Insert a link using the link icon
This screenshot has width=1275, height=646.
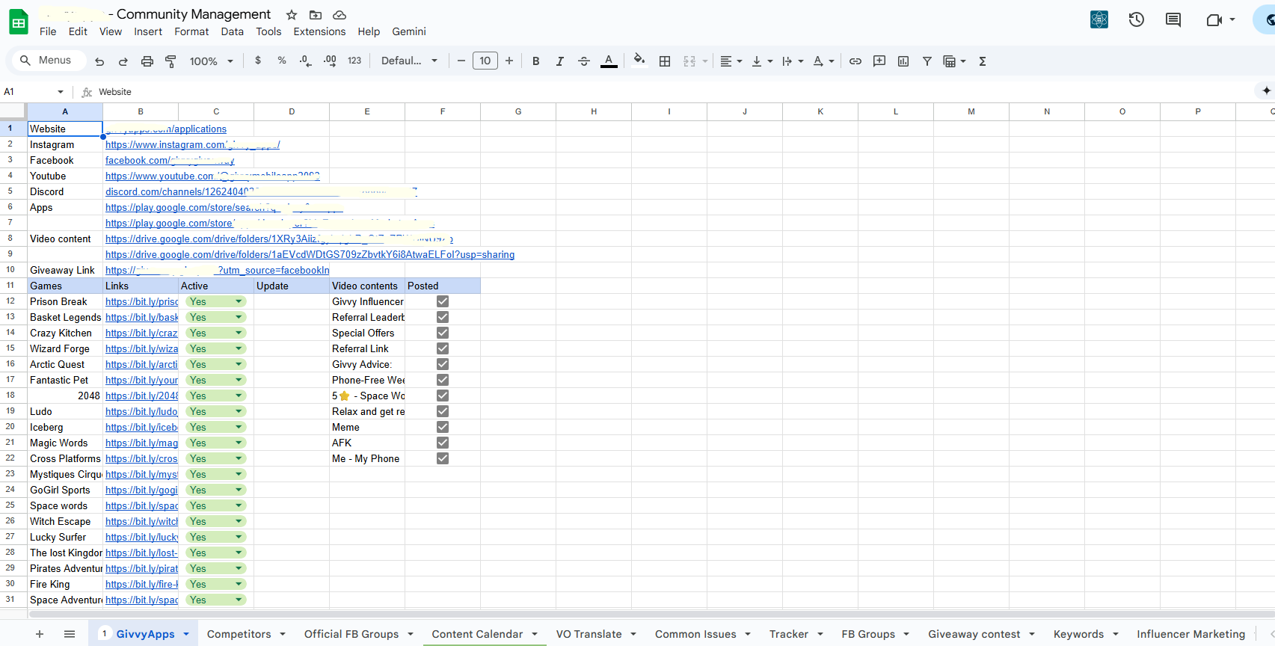click(x=855, y=61)
